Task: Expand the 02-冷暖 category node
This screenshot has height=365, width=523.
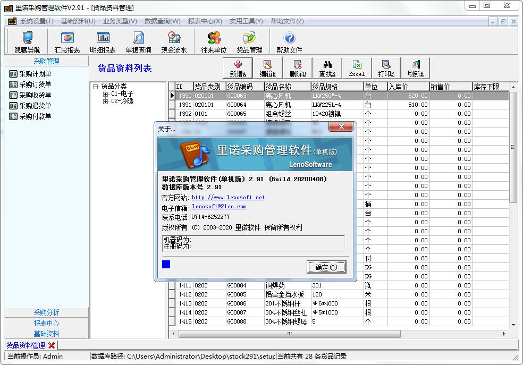Action: (106, 101)
